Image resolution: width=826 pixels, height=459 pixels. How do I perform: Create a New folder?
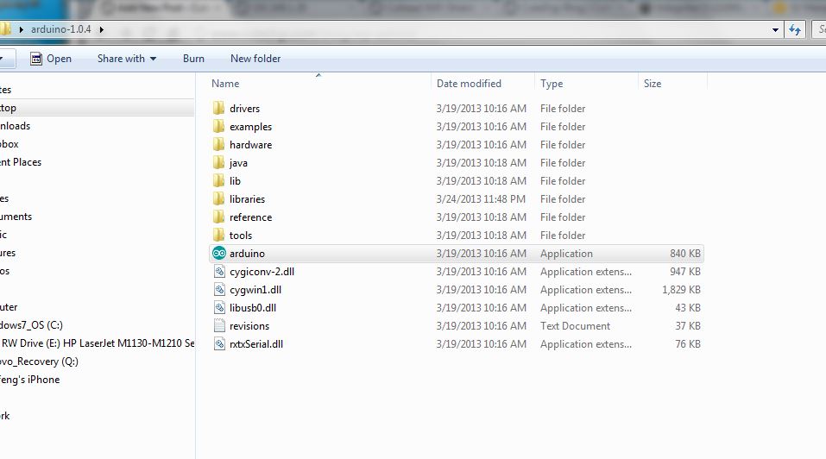(x=255, y=59)
